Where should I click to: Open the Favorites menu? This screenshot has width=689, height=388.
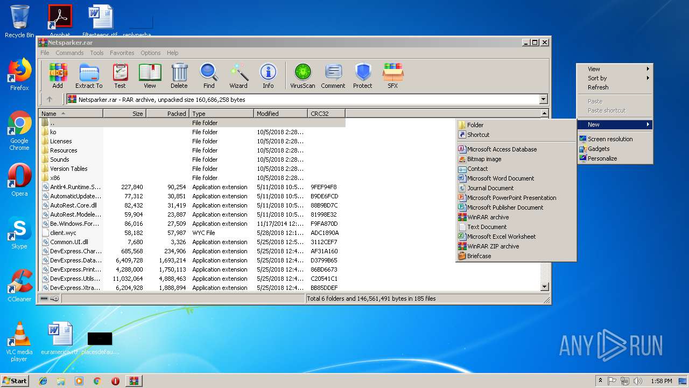pyautogui.click(x=122, y=53)
